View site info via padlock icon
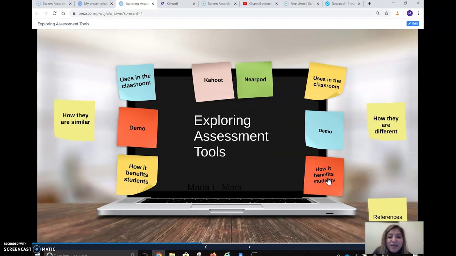 pyautogui.click(x=74, y=14)
